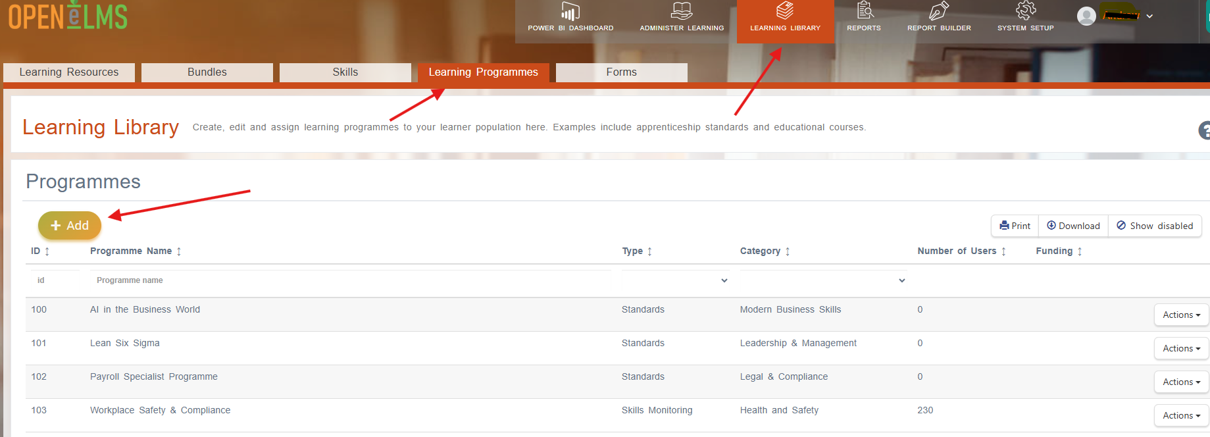Expand the user account menu chevron
Viewport: 1210px width, 437px height.
coord(1149,16)
